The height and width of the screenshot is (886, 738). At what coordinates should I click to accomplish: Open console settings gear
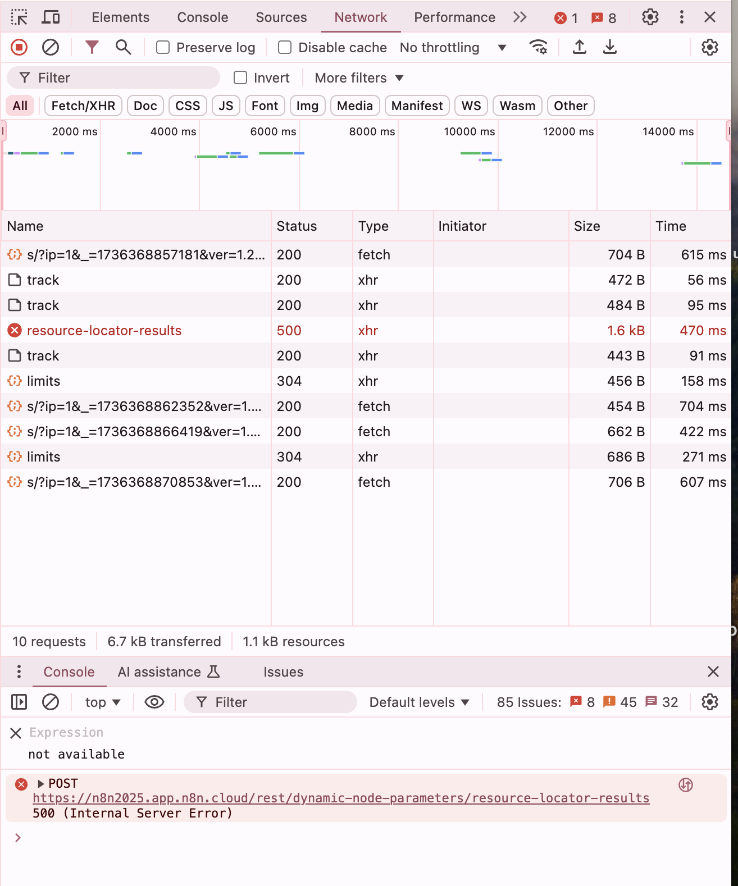click(710, 702)
